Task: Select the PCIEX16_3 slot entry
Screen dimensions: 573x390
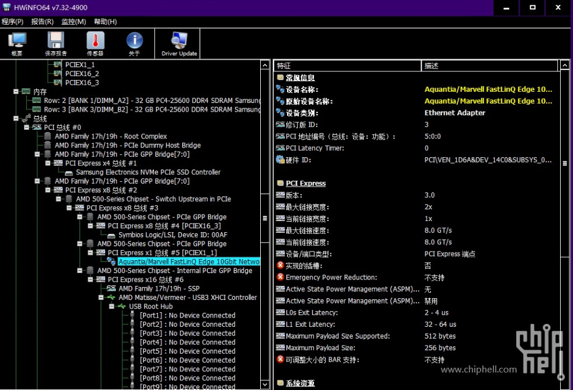Action: tap(82, 82)
